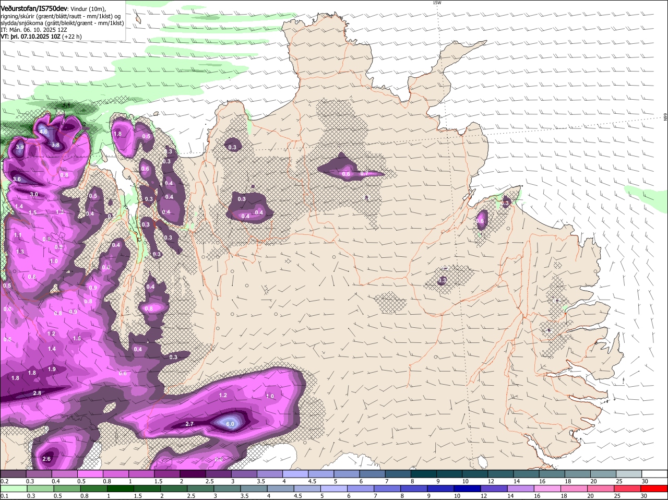Click the 3.0 value label on the map
668x500 pixels.
[34, 194]
